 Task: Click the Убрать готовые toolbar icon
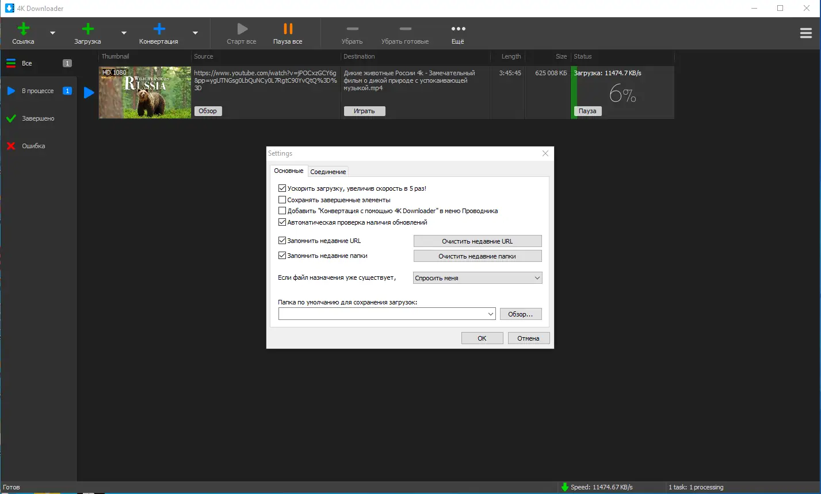405,29
